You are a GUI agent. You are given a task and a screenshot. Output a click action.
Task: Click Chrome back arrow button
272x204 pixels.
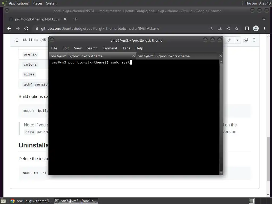pos(9,28)
